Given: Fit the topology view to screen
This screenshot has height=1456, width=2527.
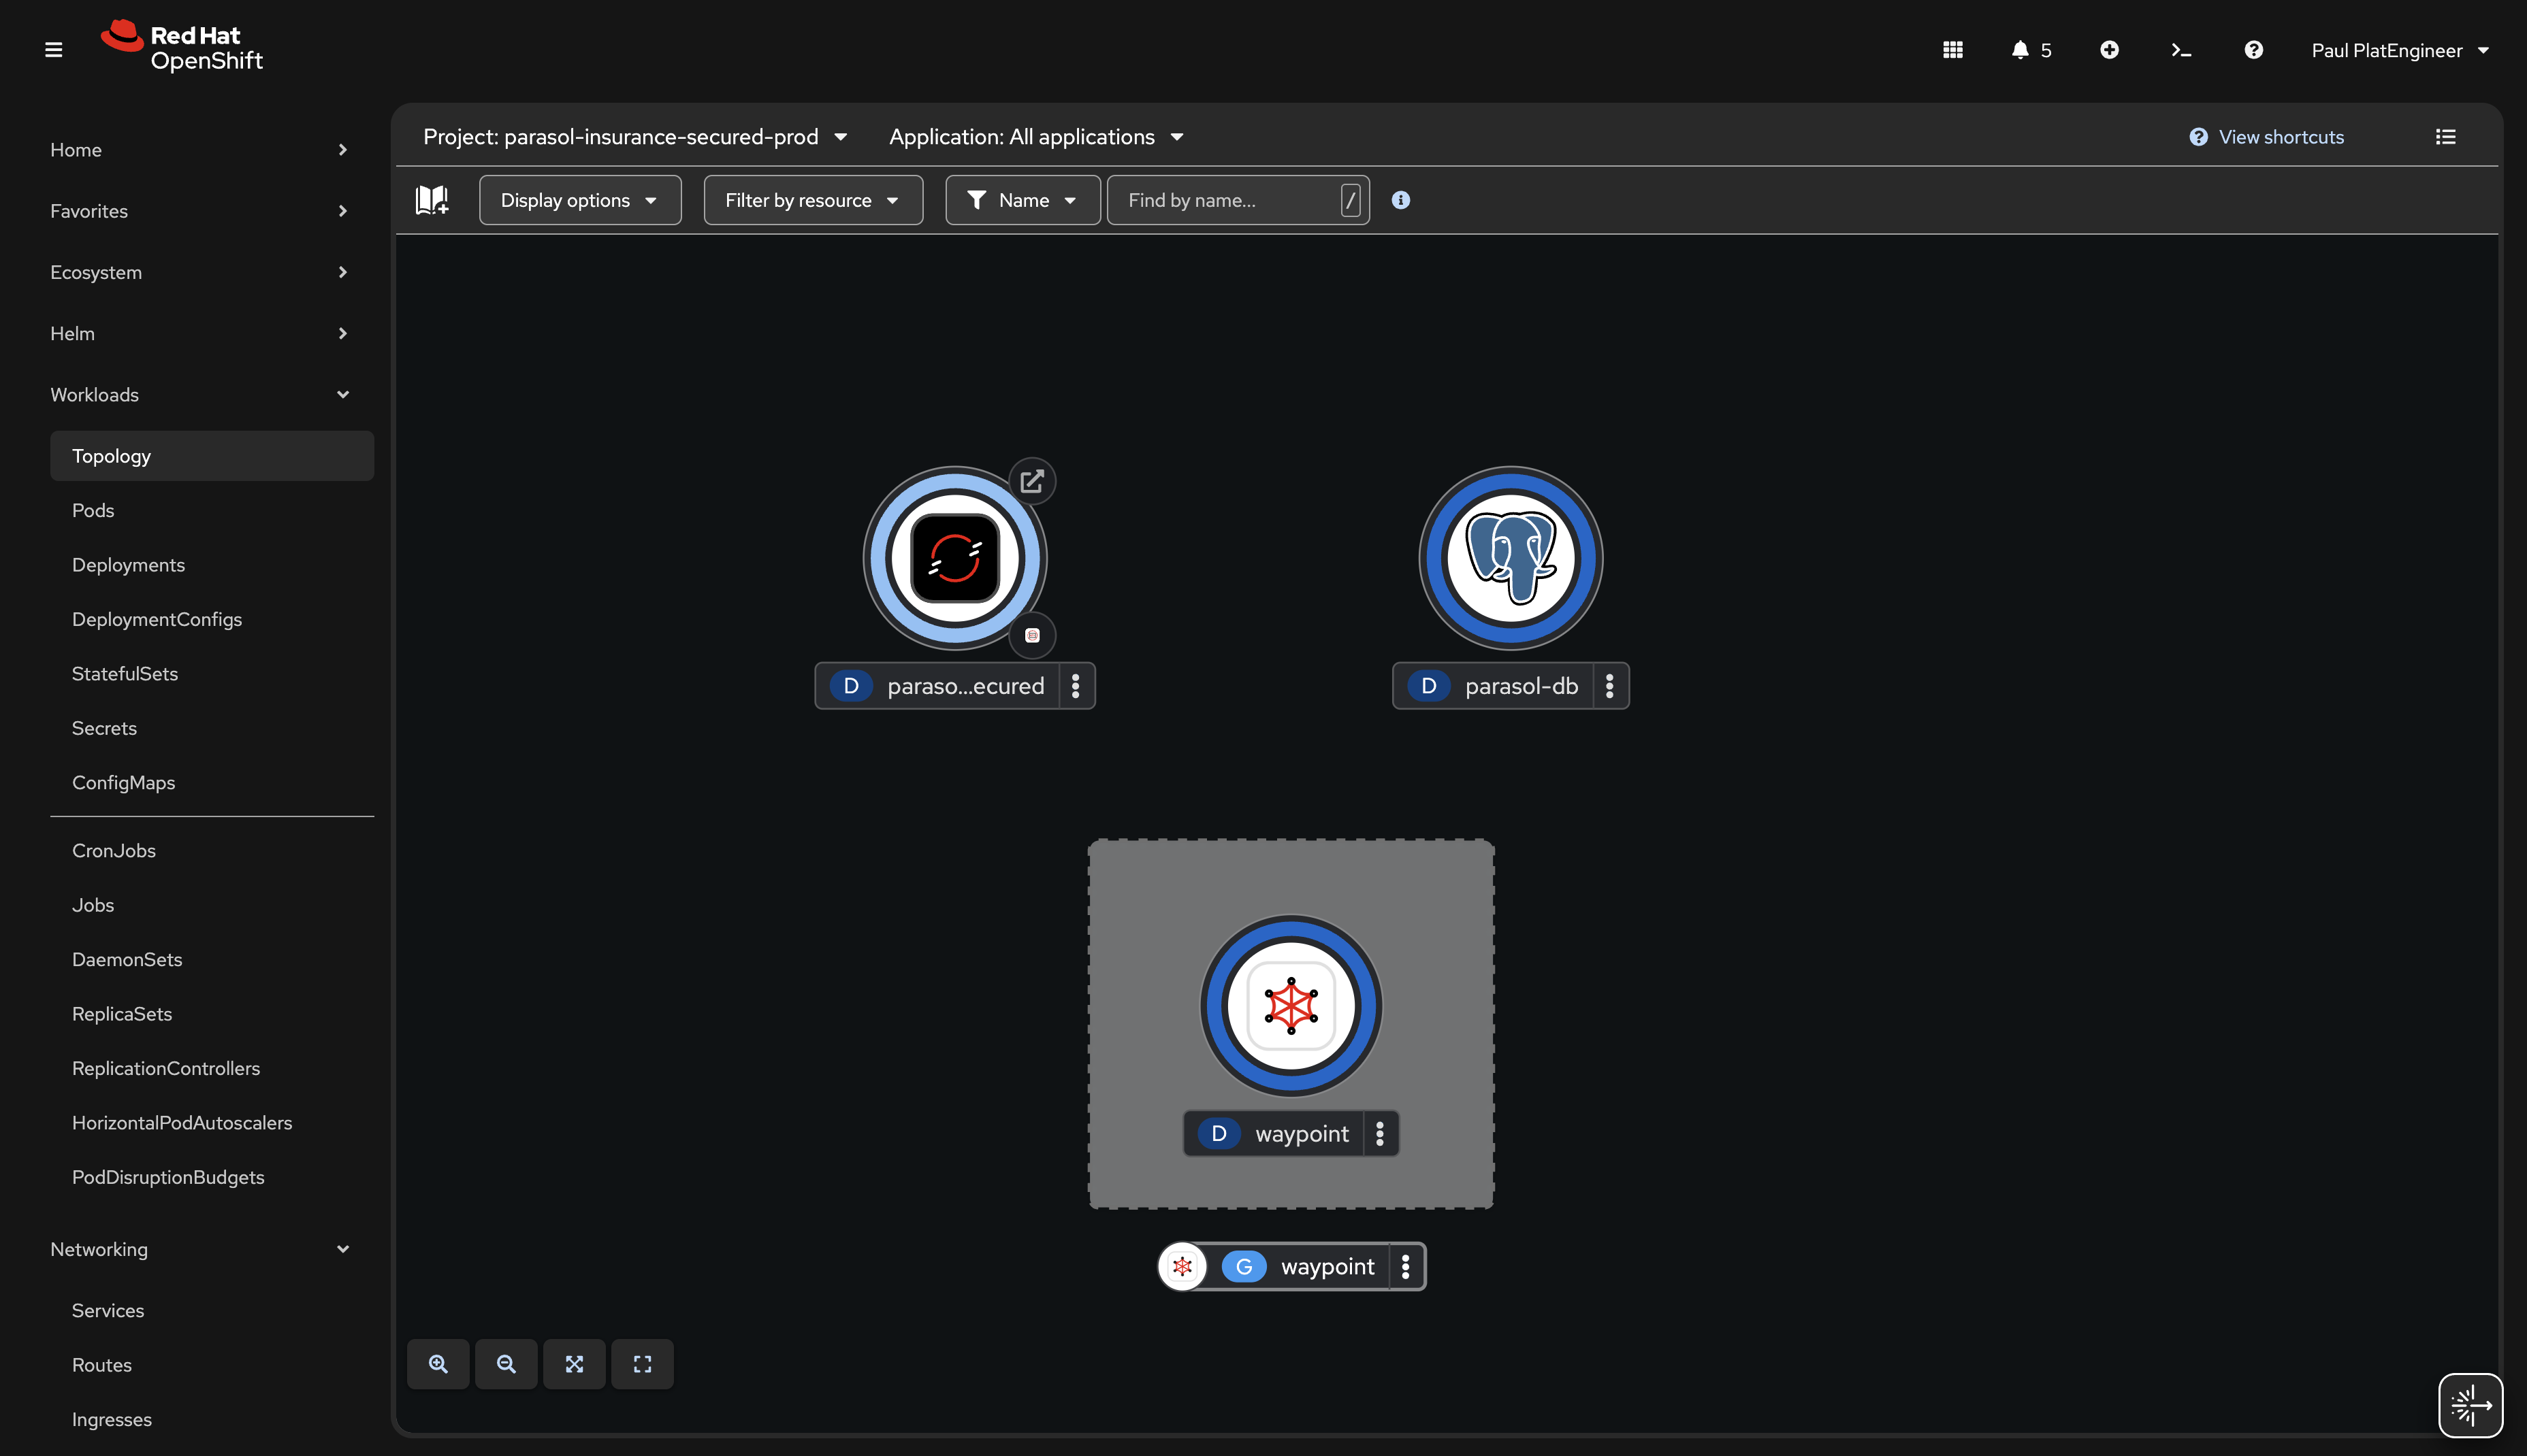Looking at the screenshot, I should pyautogui.click(x=575, y=1363).
